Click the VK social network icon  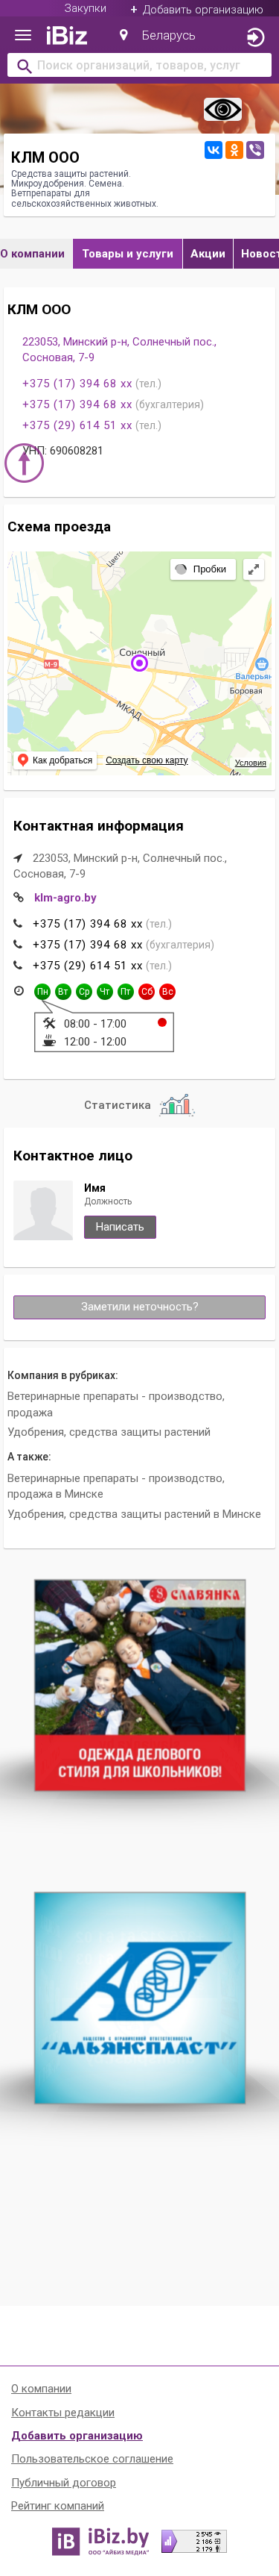coord(214,150)
